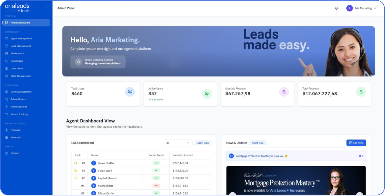Screen dimensions: 385x196
Task: Click the Admin Orders cart icon
Action: (x=7, y=99)
